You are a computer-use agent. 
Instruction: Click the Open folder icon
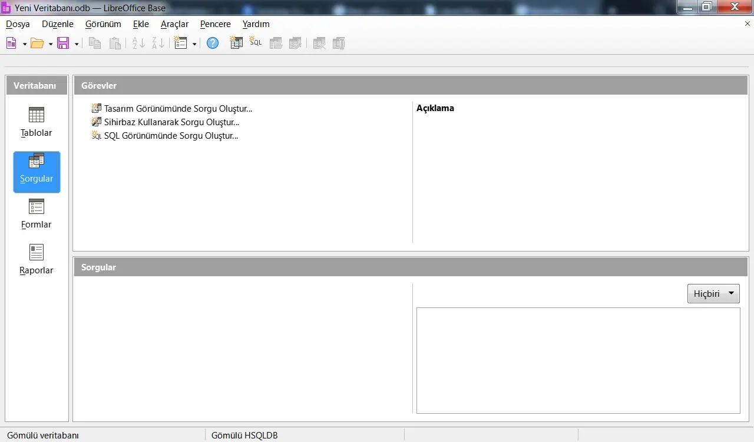click(37, 43)
